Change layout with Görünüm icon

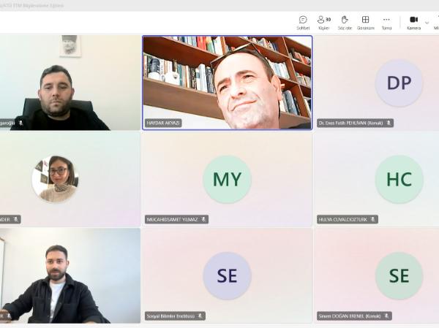click(x=365, y=22)
